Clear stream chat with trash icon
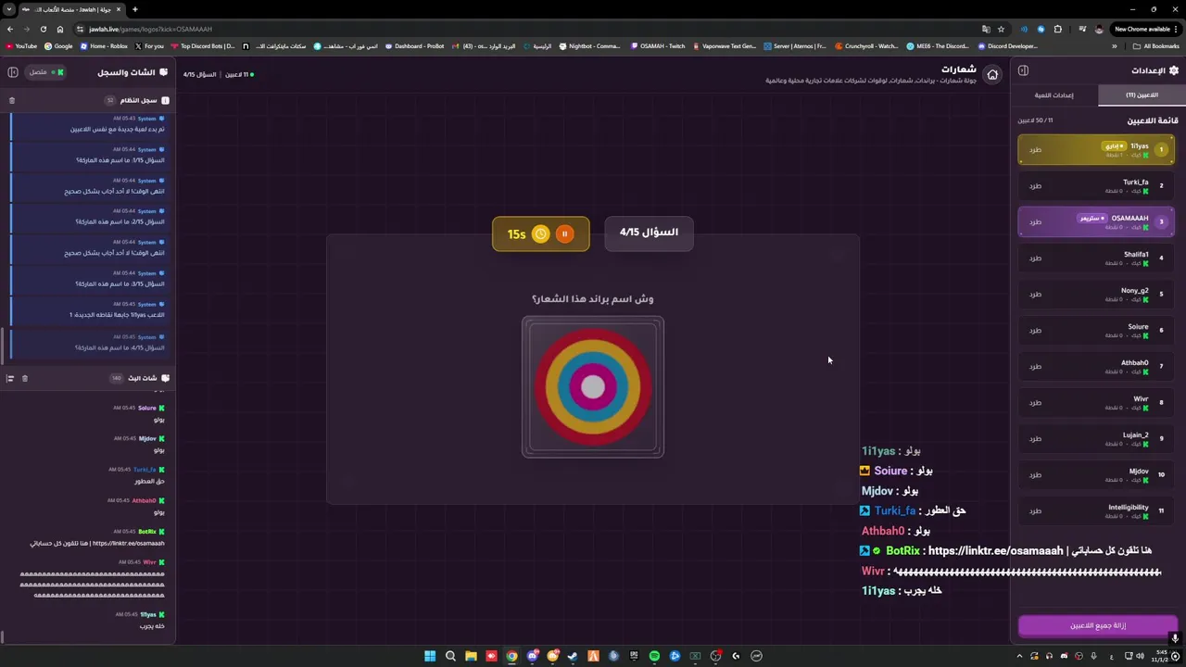The width and height of the screenshot is (1186, 667). click(25, 378)
